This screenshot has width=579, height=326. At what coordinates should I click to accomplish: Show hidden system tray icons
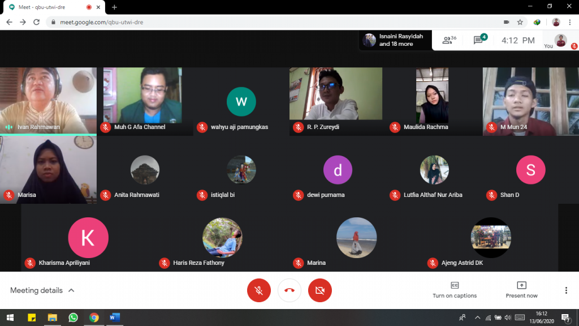point(478,318)
